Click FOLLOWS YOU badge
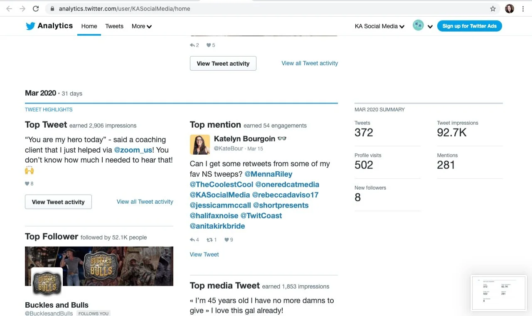The width and height of the screenshot is (532, 316). tap(93, 314)
